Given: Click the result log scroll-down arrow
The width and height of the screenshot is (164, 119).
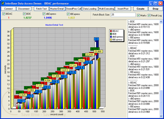Looking at the screenshot, I should click(161, 116).
